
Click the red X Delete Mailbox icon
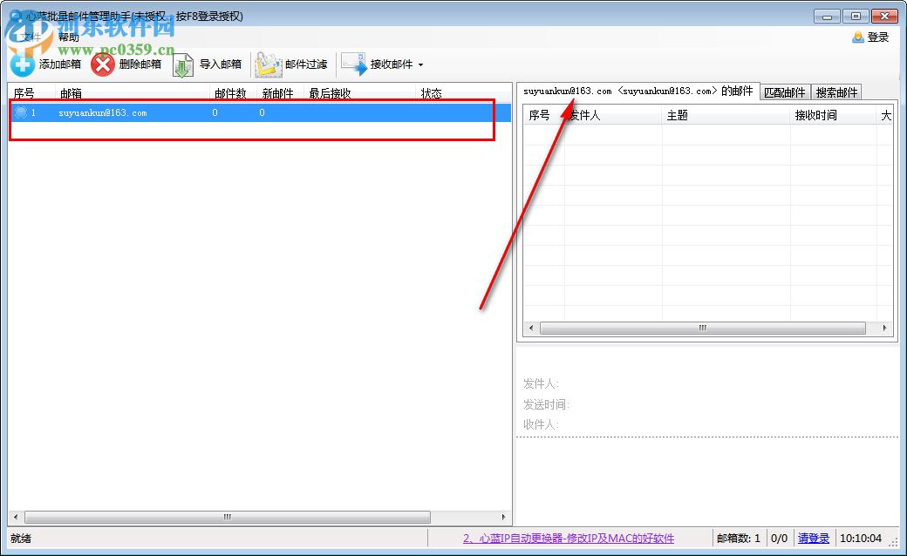click(103, 64)
